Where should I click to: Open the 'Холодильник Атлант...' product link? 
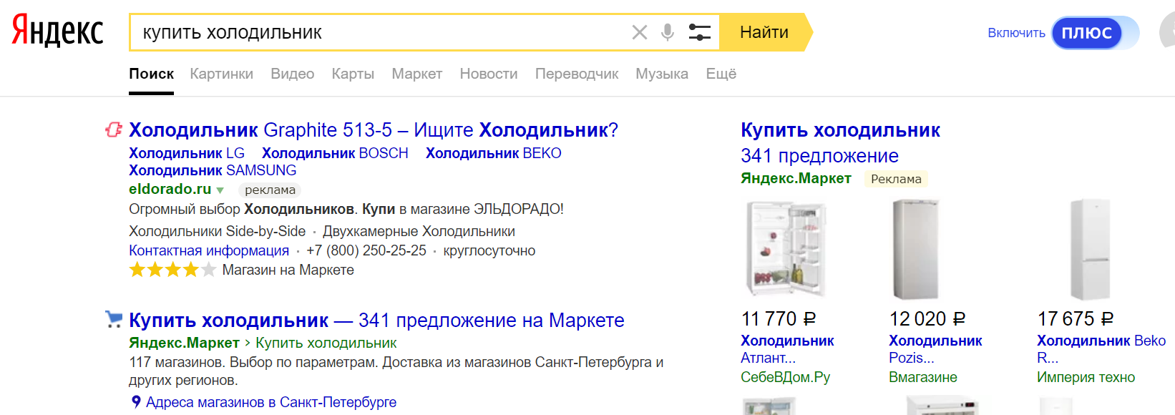pos(787,349)
